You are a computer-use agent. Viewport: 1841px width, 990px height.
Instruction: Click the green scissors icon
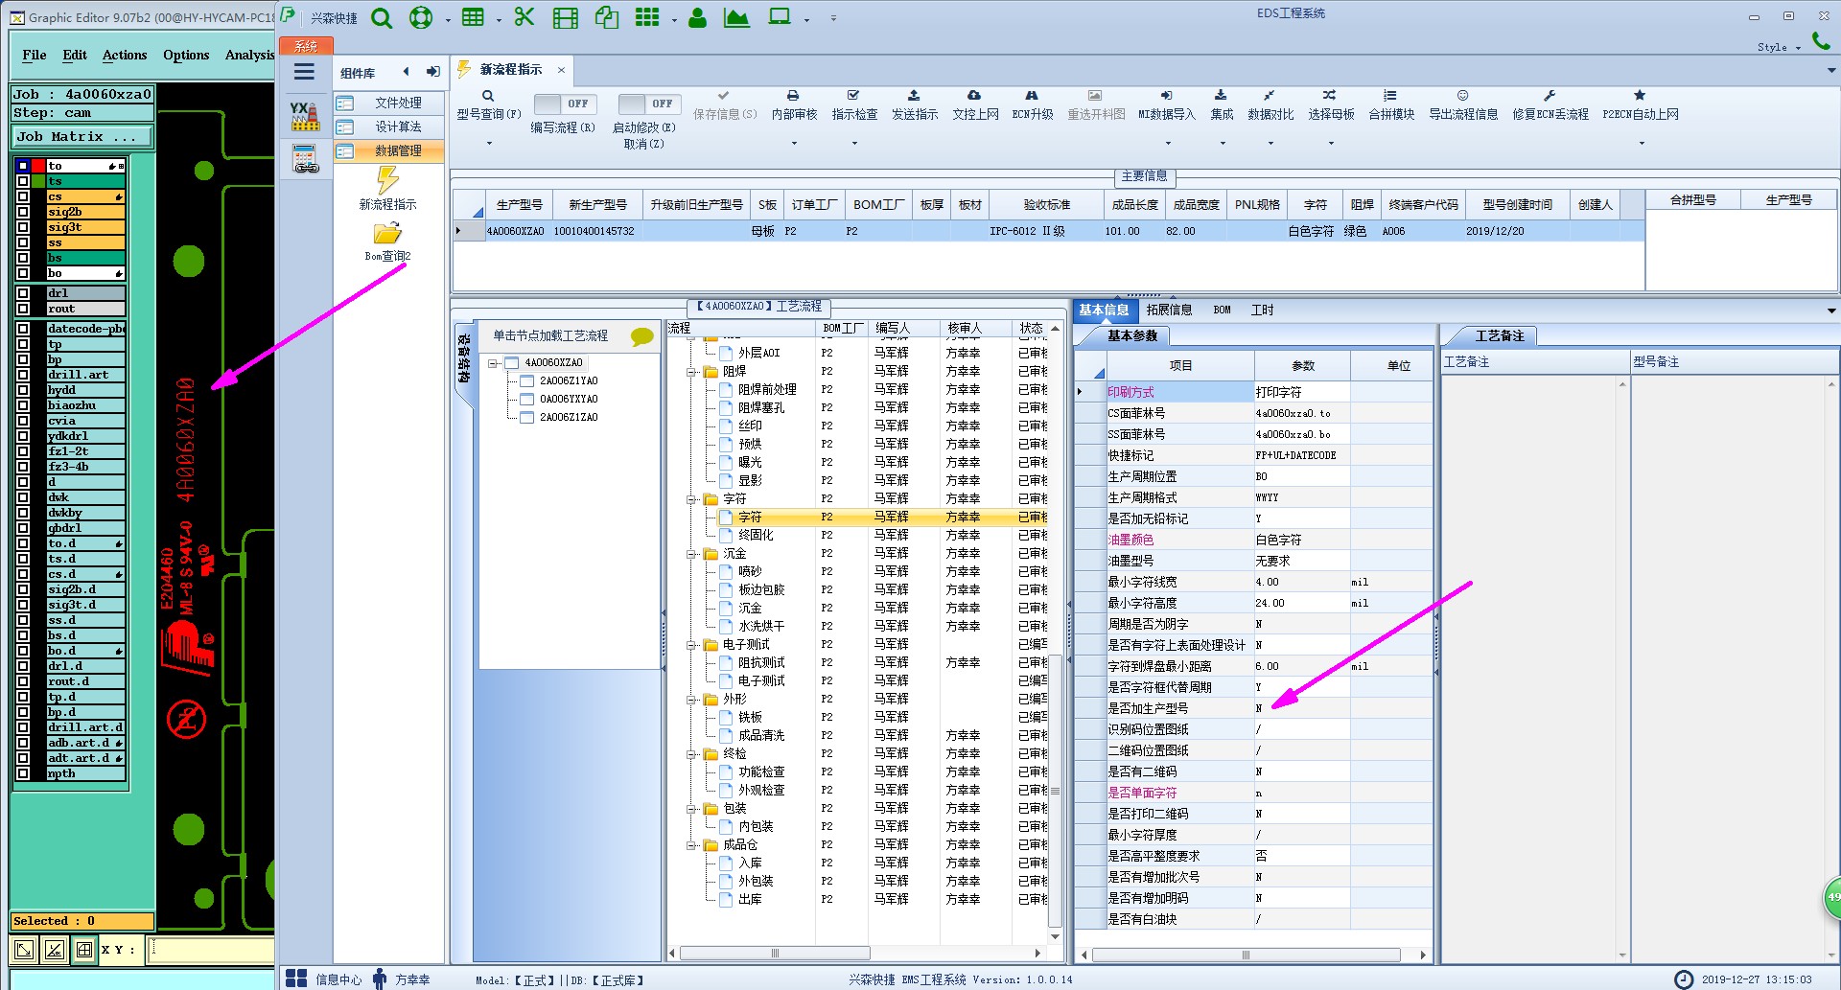tap(524, 17)
